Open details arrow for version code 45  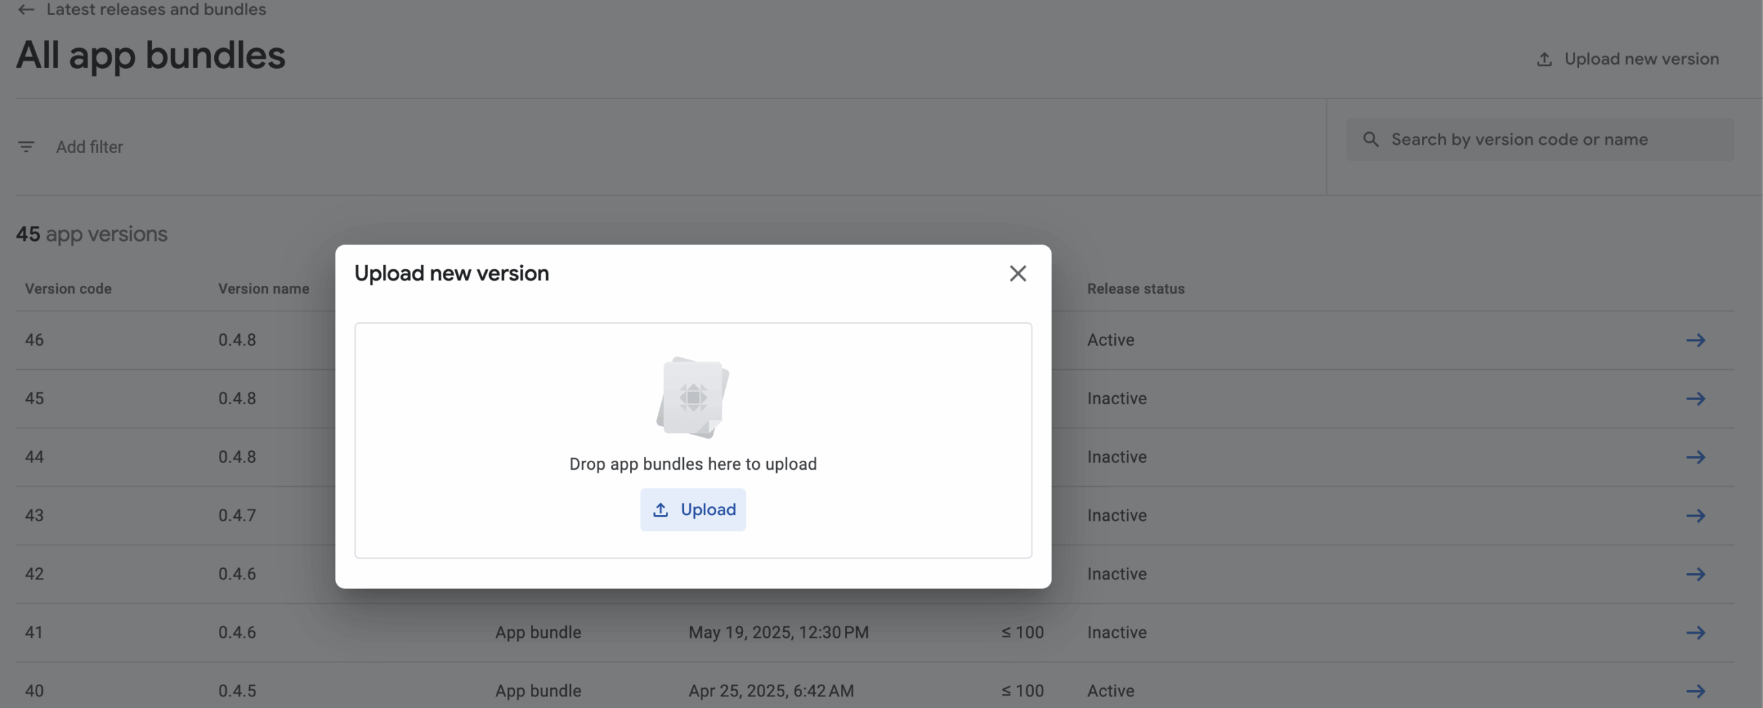1697,398
